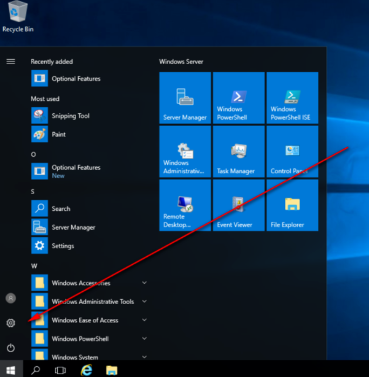The image size is (369, 377).
Task: Click the Server Manager tile
Action: [x=185, y=98]
